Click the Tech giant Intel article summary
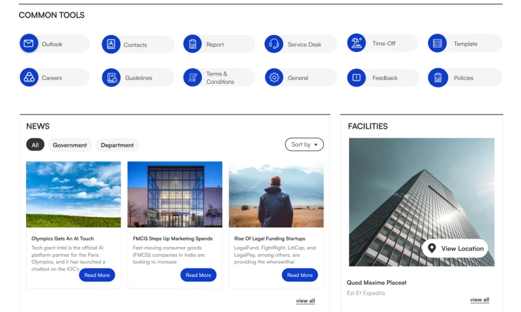 (68, 258)
